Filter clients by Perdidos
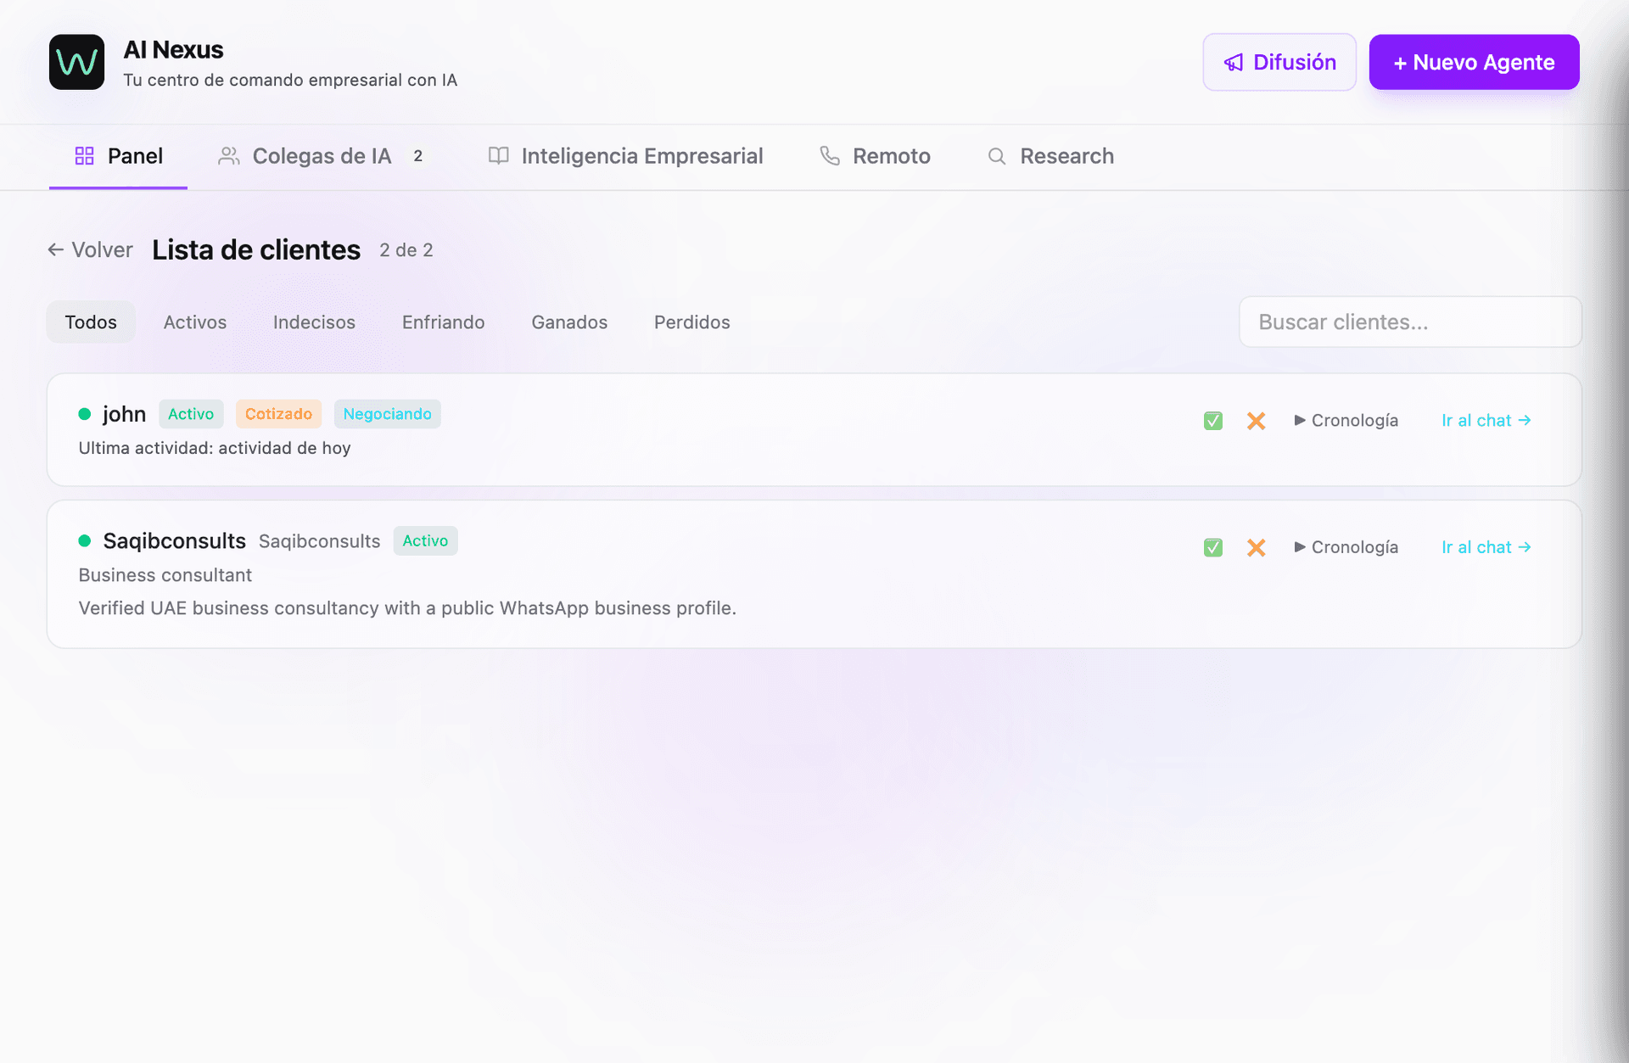This screenshot has width=1629, height=1063. pyautogui.click(x=692, y=322)
